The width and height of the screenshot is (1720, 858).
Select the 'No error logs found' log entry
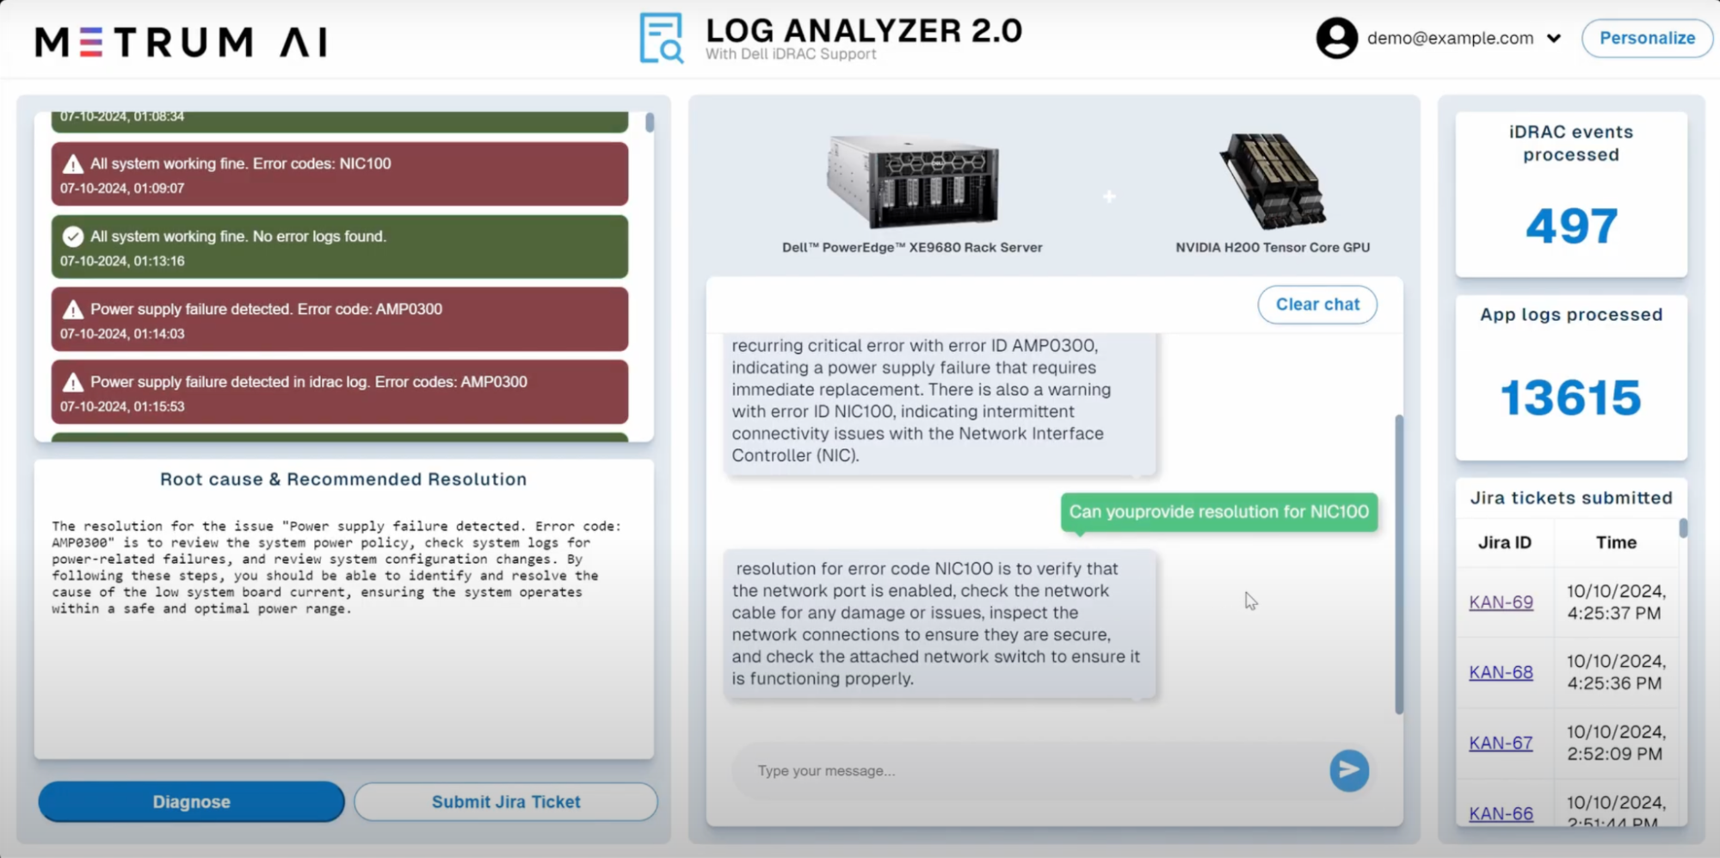pyautogui.click(x=340, y=247)
